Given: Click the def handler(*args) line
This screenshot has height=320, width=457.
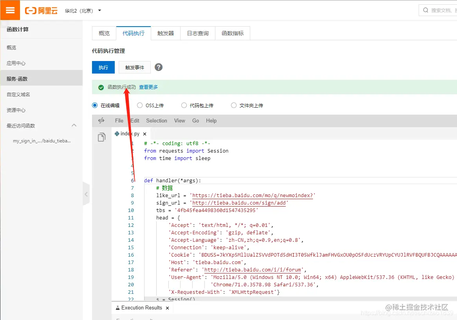Looking at the screenshot, I should coord(173,180).
